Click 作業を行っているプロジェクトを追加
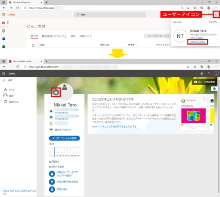The height and width of the screenshot is (197, 220). click(67, 174)
